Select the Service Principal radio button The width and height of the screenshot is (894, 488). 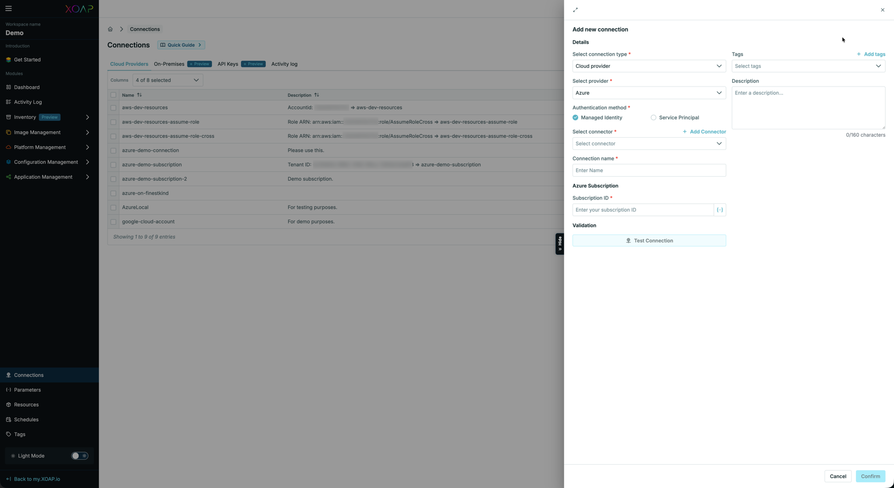(654, 118)
